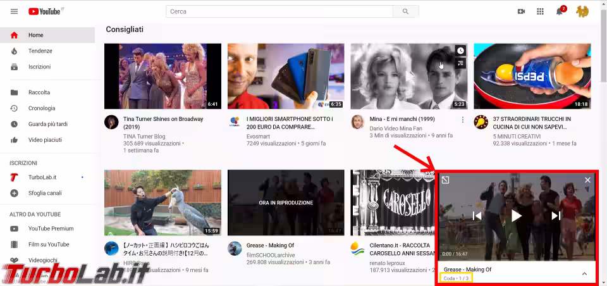Close the miniplayer
Image resolution: width=607 pixels, height=286 pixels.
[587, 180]
